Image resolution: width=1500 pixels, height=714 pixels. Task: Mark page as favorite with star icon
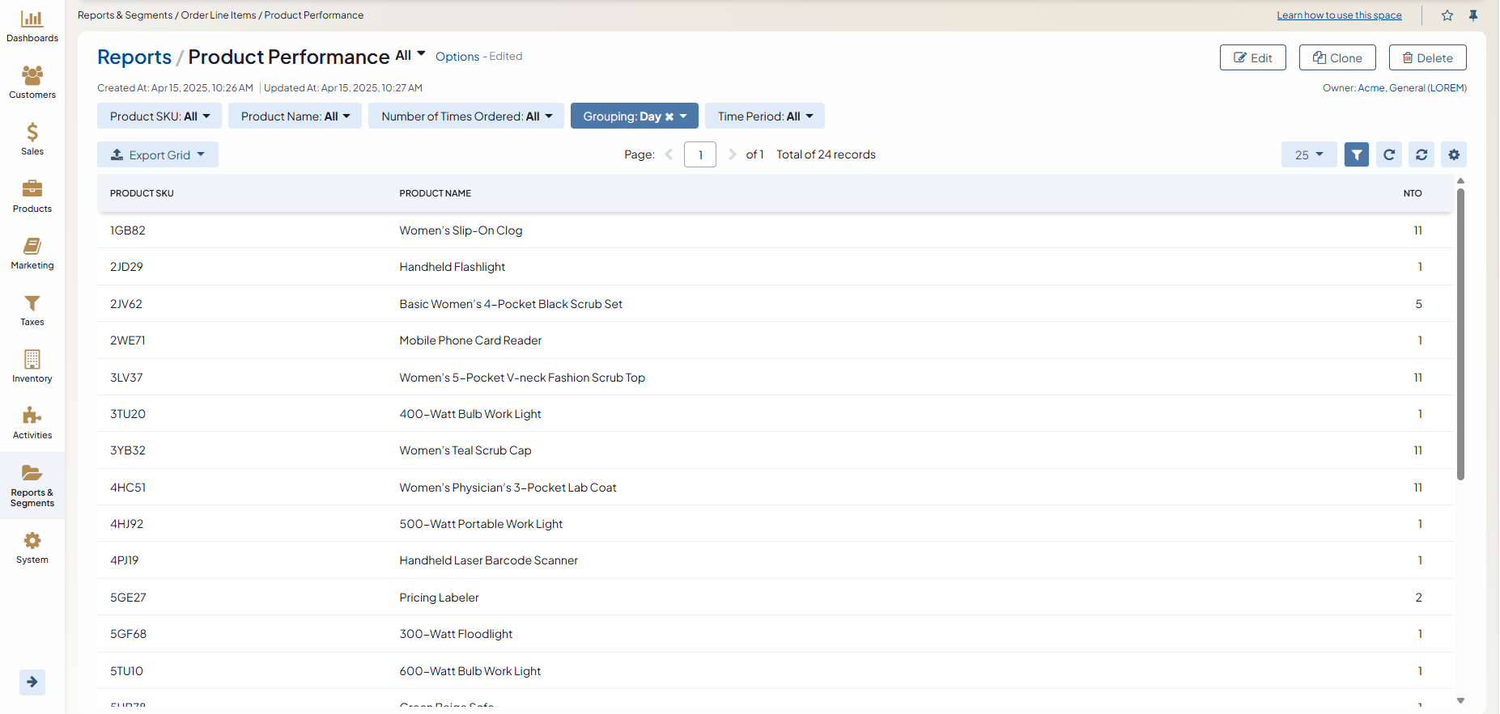point(1447,15)
